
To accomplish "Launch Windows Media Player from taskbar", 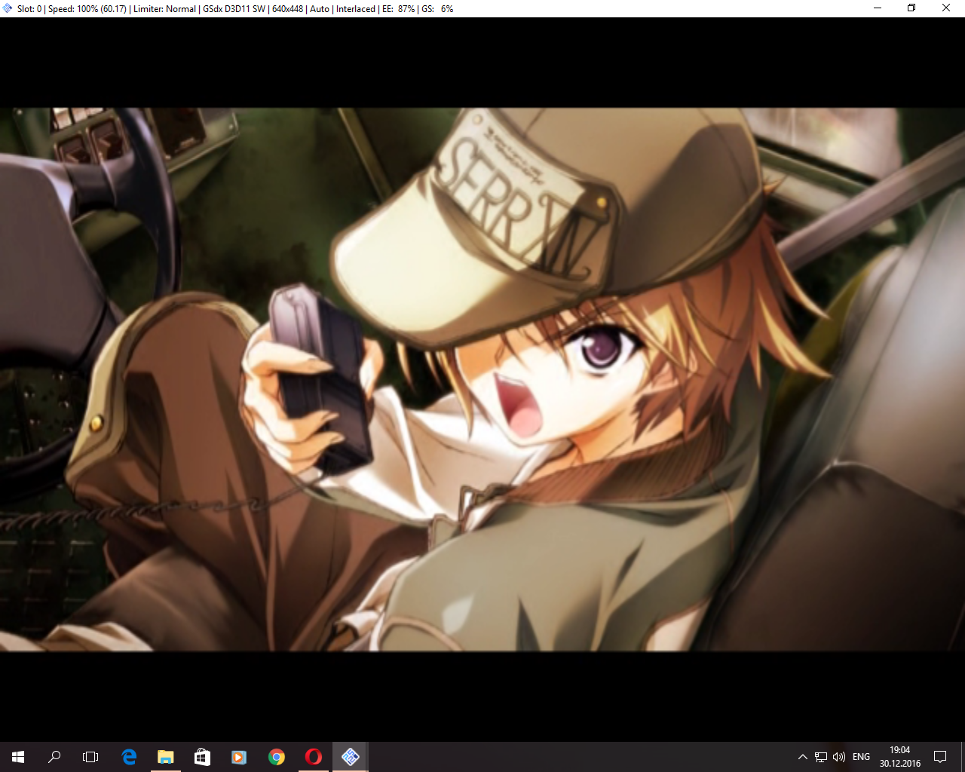I will tap(239, 757).
